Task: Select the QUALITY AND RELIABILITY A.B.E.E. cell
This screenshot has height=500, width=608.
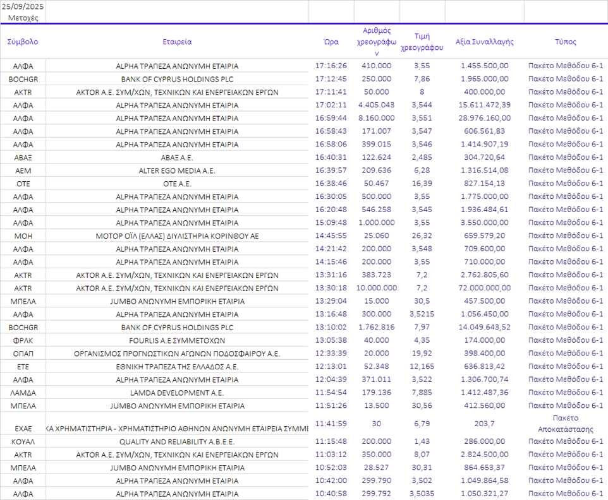Action: (177, 441)
